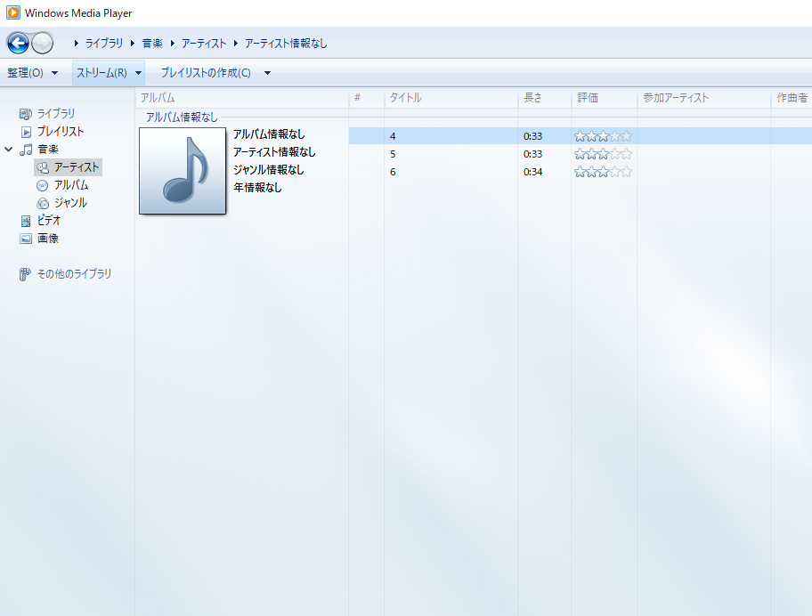Click アーティスト情報なし in breadcrumb
The width and height of the screenshot is (812, 616).
286,44
